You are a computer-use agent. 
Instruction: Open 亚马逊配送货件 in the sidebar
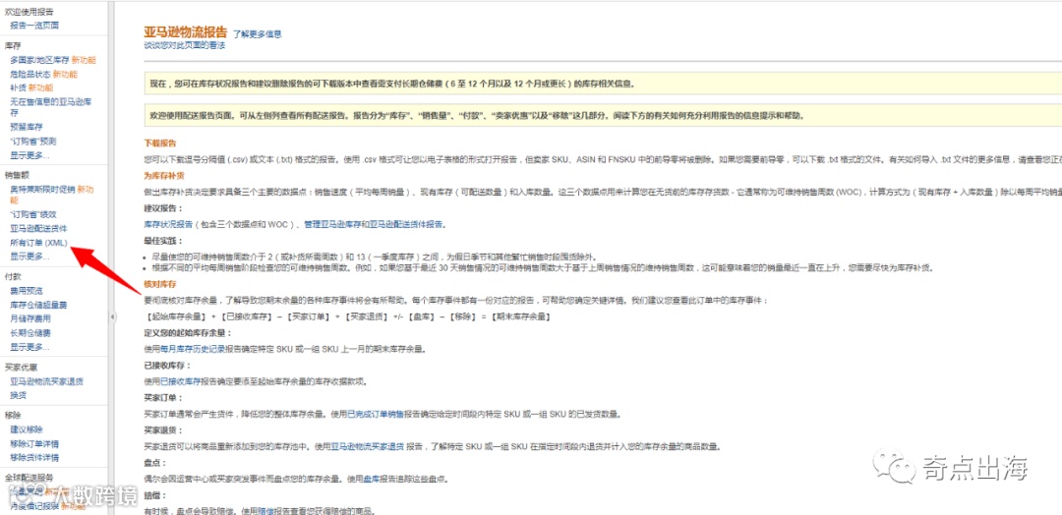[x=38, y=228]
